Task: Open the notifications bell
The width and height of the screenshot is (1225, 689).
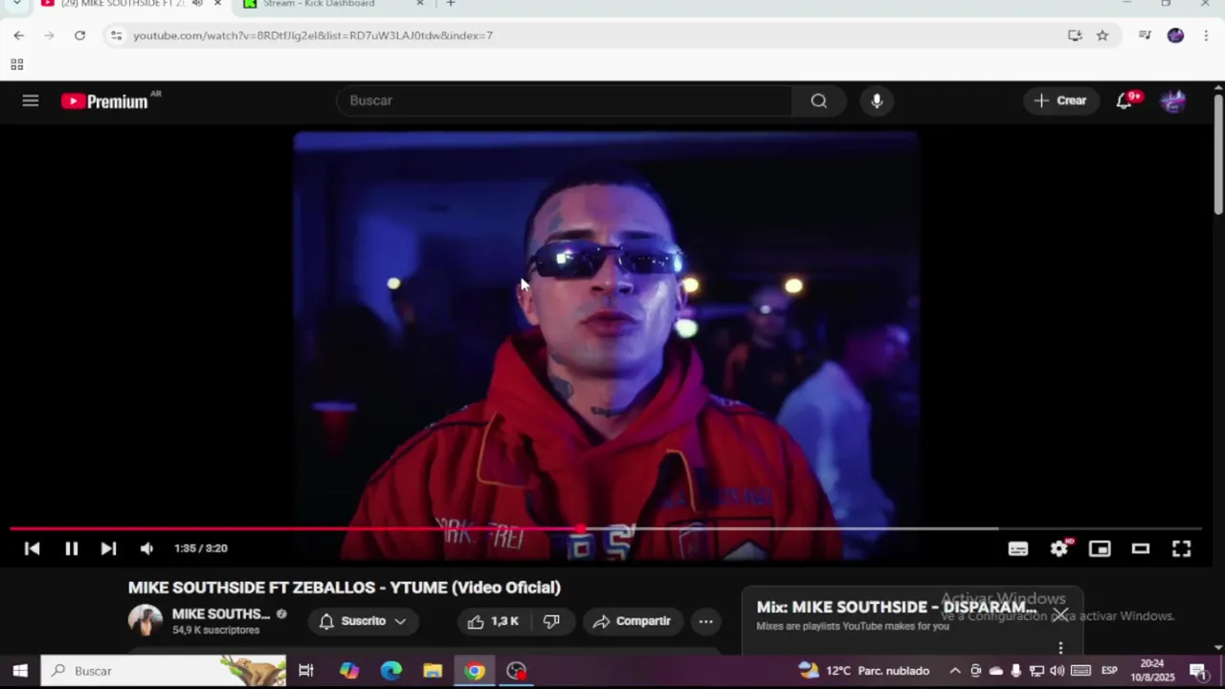Action: pyautogui.click(x=1125, y=100)
